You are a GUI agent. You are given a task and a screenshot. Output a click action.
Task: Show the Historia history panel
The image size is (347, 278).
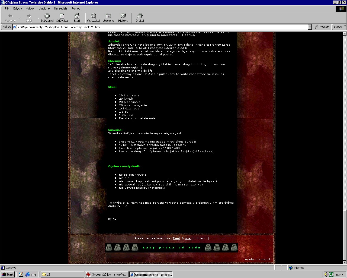point(123,16)
